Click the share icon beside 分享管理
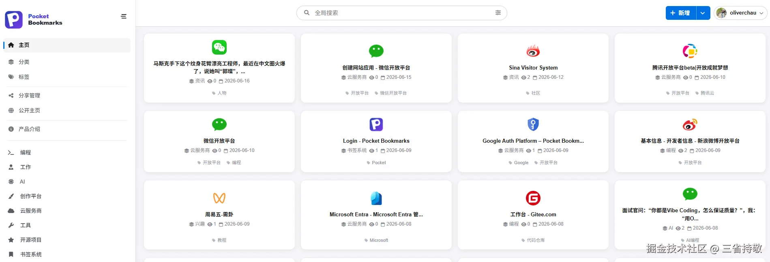 (11, 95)
